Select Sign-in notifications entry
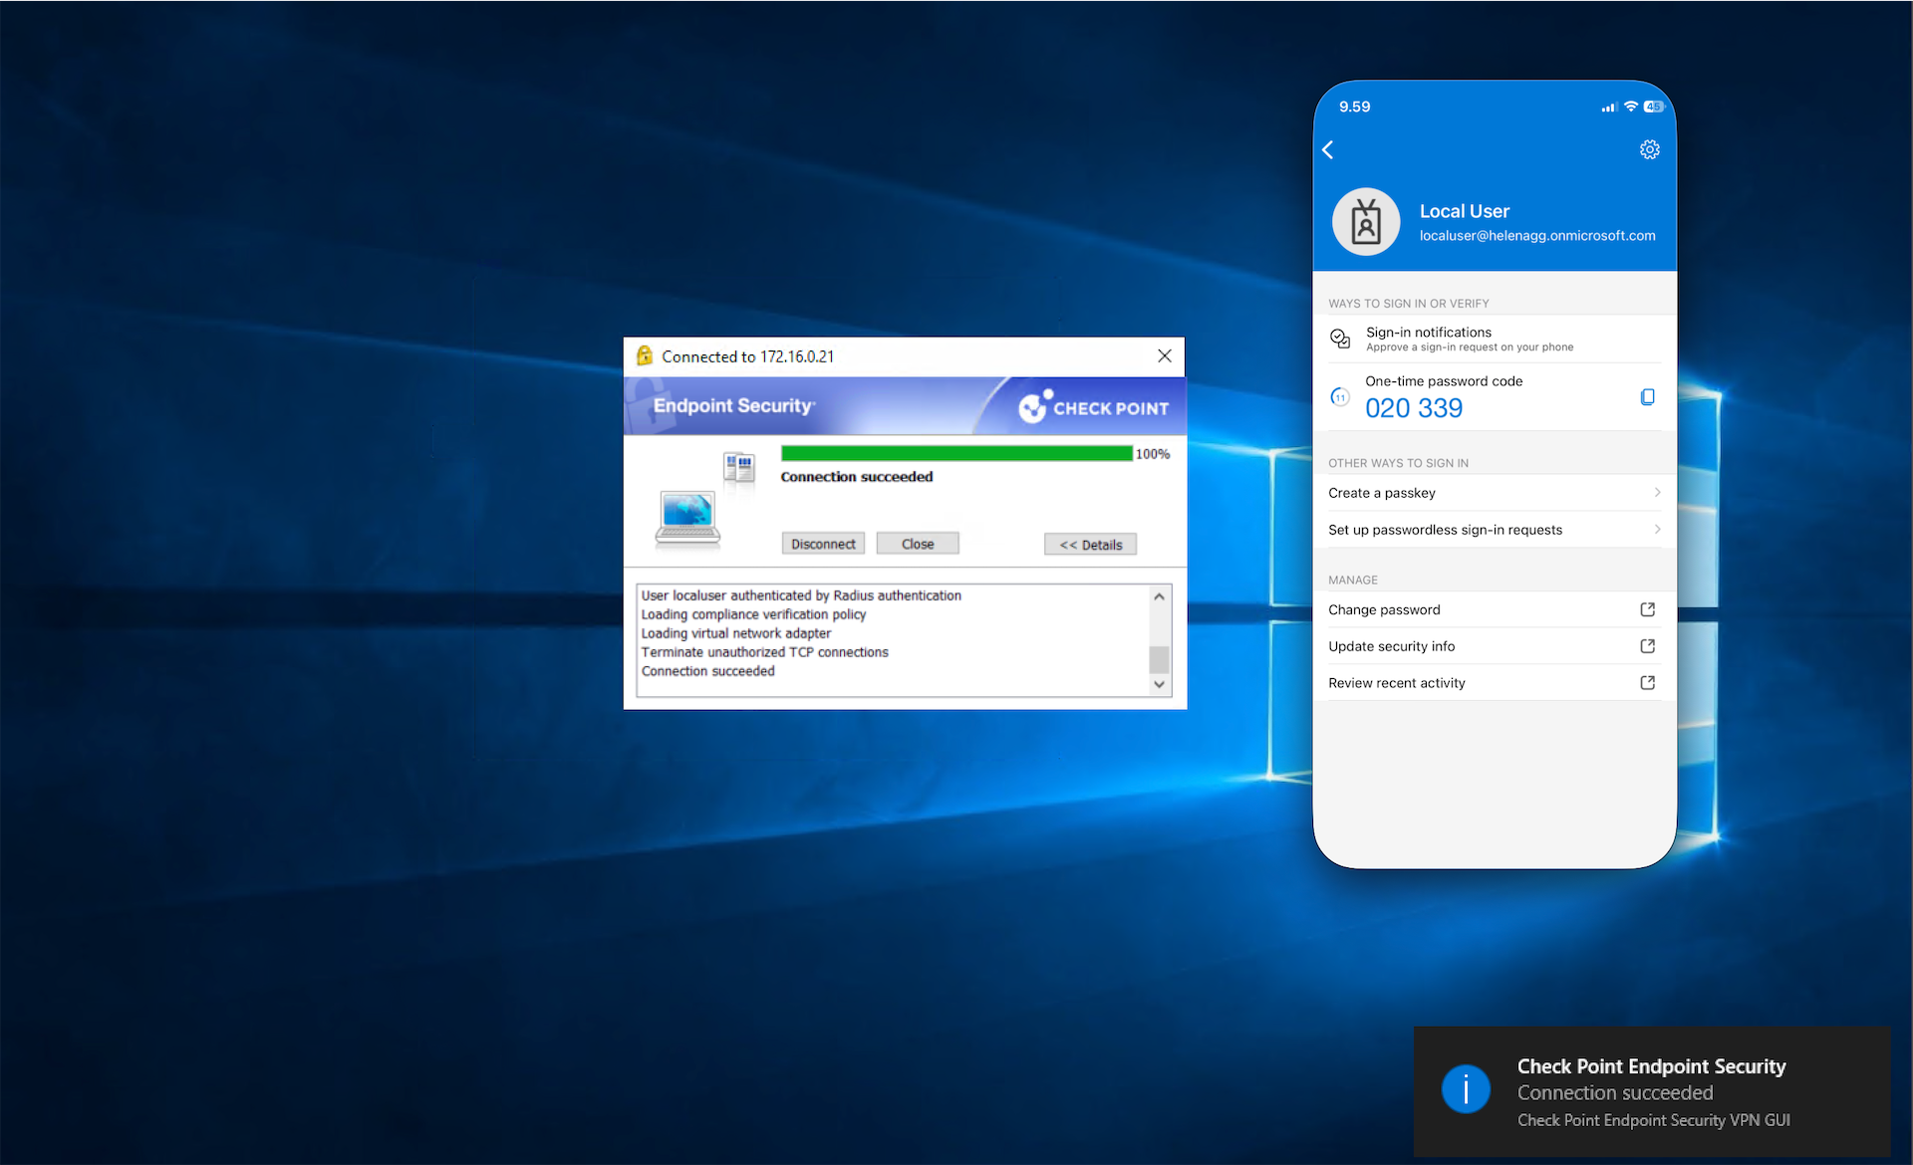 pyautogui.click(x=1470, y=339)
